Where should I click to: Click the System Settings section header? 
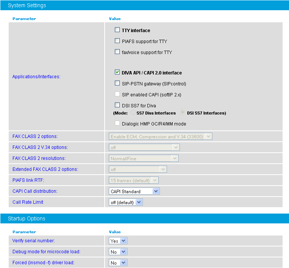click(x=27, y=5)
